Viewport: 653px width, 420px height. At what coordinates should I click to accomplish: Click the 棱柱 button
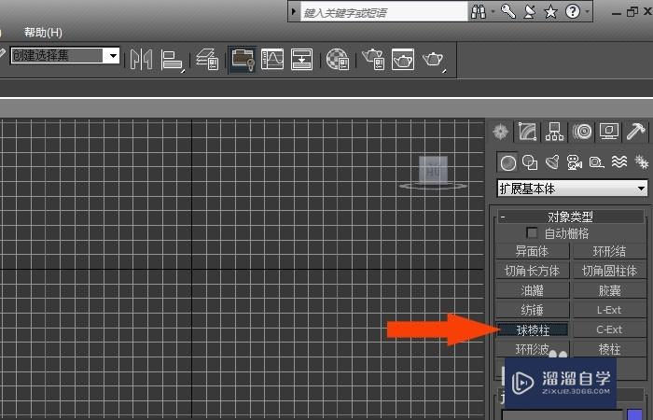coord(609,349)
